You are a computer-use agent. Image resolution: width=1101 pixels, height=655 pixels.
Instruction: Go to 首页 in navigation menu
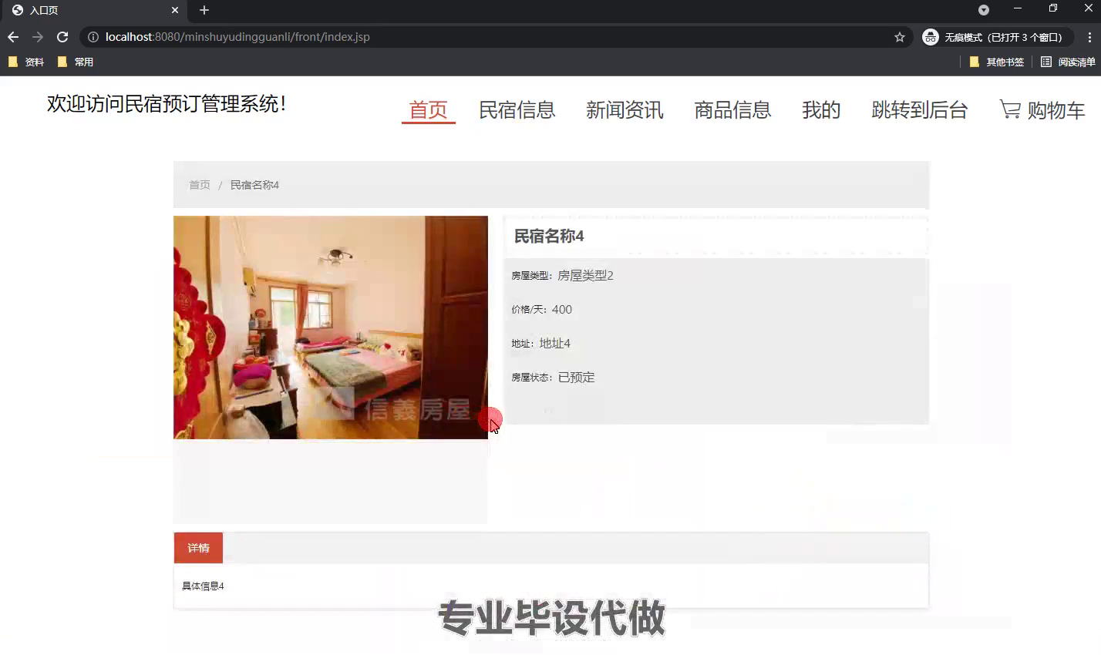[x=429, y=110]
